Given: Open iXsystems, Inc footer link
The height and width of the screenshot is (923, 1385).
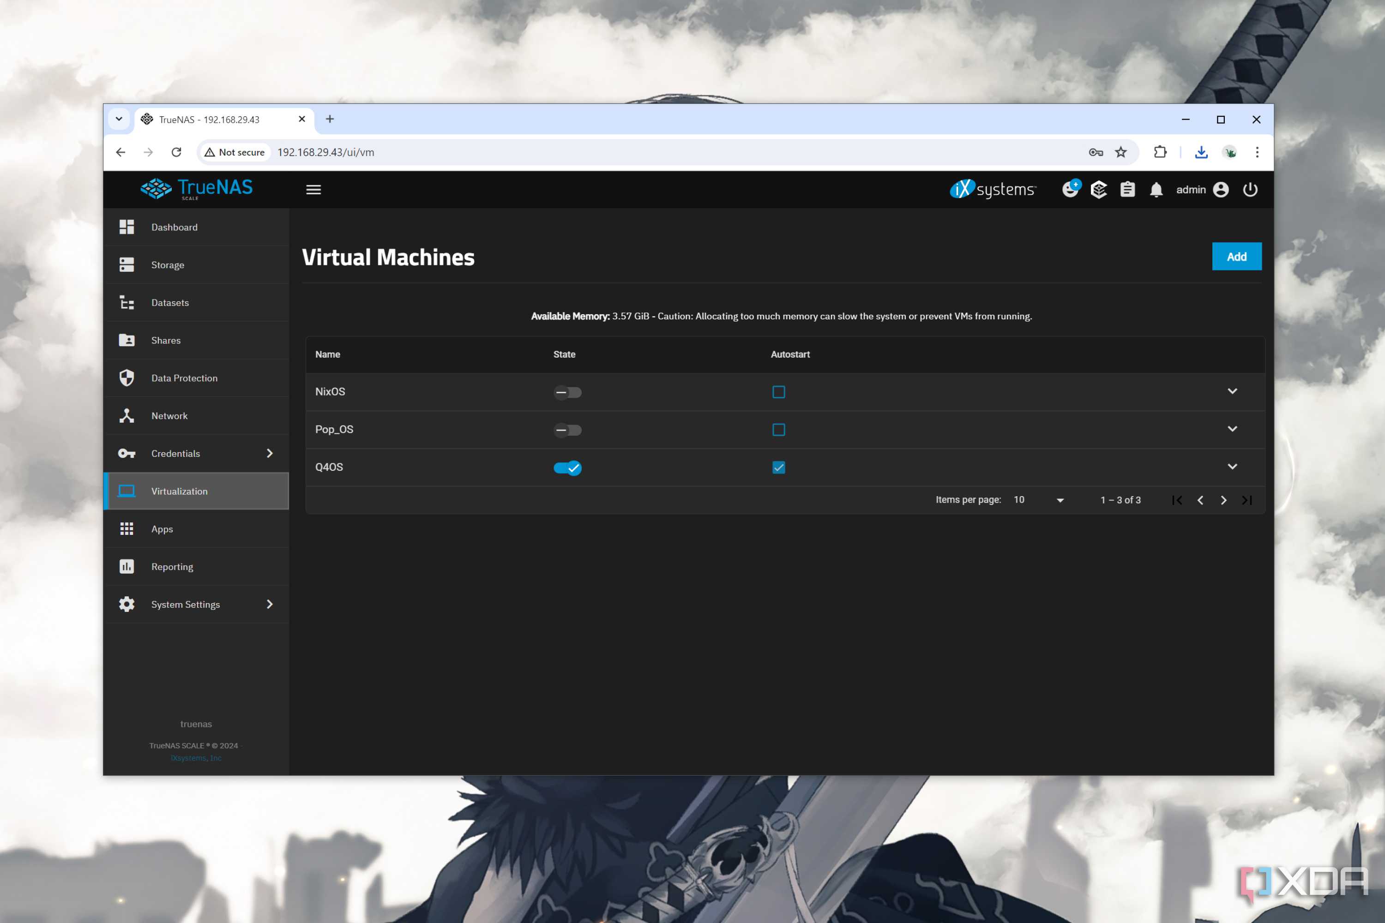Looking at the screenshot, I should click(196, 758).
